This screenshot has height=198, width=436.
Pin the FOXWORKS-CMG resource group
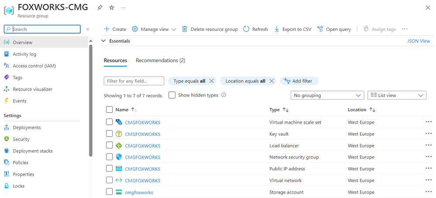tap(100, 8)
